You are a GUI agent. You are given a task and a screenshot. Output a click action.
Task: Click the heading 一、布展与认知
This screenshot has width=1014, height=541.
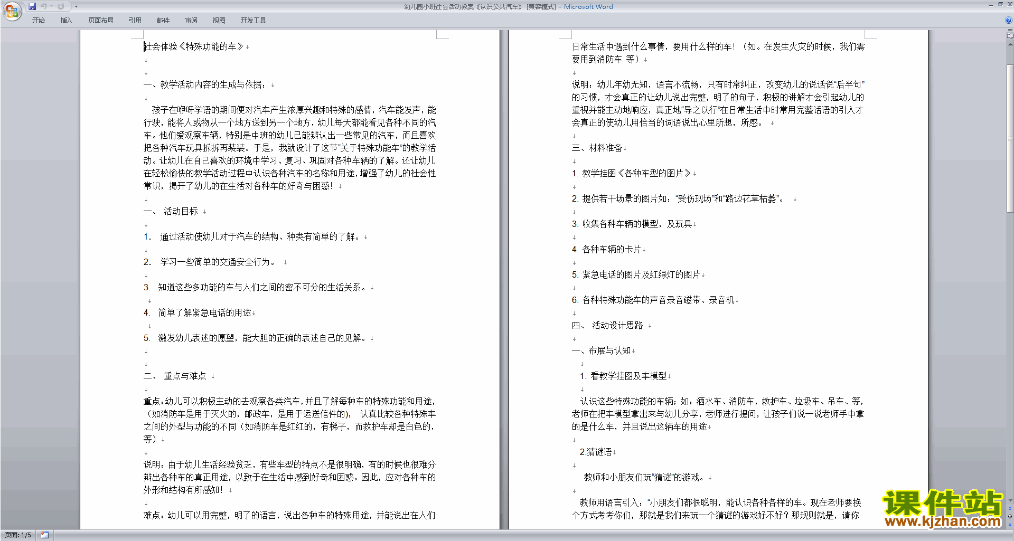[x=602, y=350]
